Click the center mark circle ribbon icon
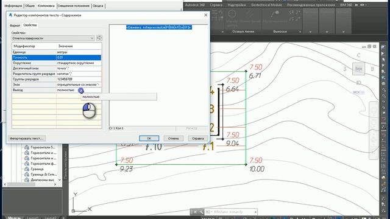 [232, 13]
